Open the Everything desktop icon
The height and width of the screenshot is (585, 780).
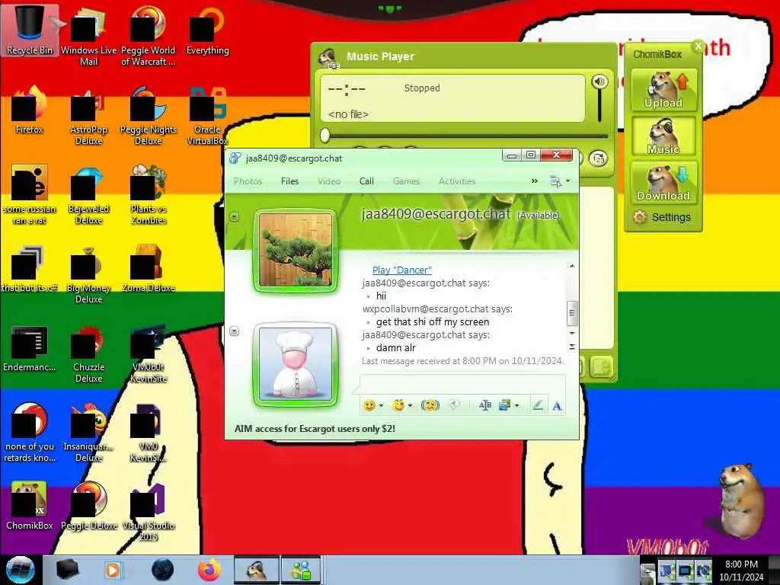tap(207, 30)
